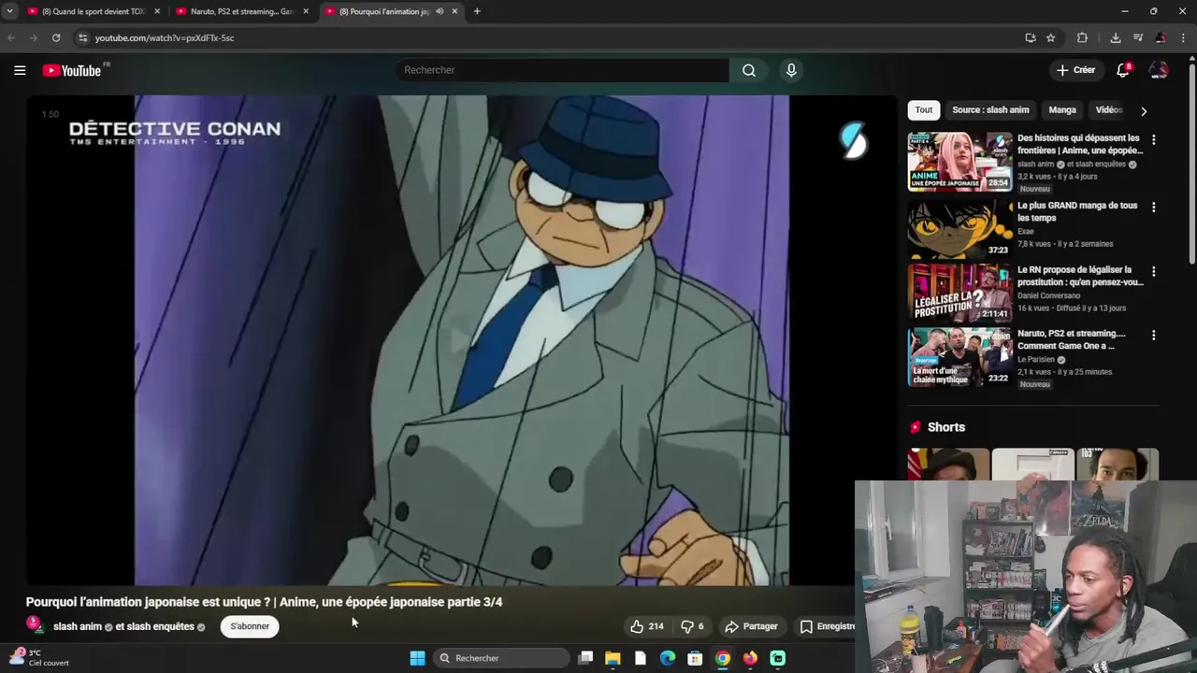
Task: Click the Créer button
Action: point(1075,70)
